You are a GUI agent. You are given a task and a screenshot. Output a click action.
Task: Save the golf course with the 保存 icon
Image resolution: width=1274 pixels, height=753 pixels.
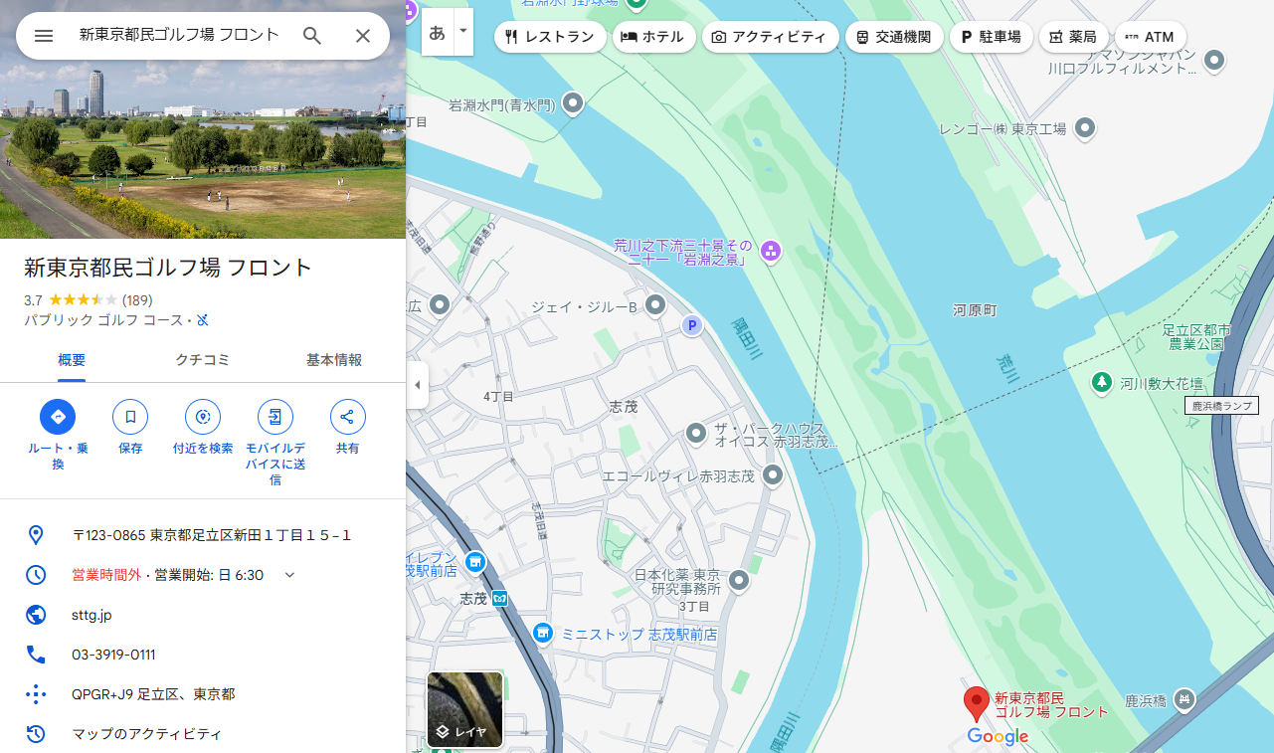click(x=129, y=417)
